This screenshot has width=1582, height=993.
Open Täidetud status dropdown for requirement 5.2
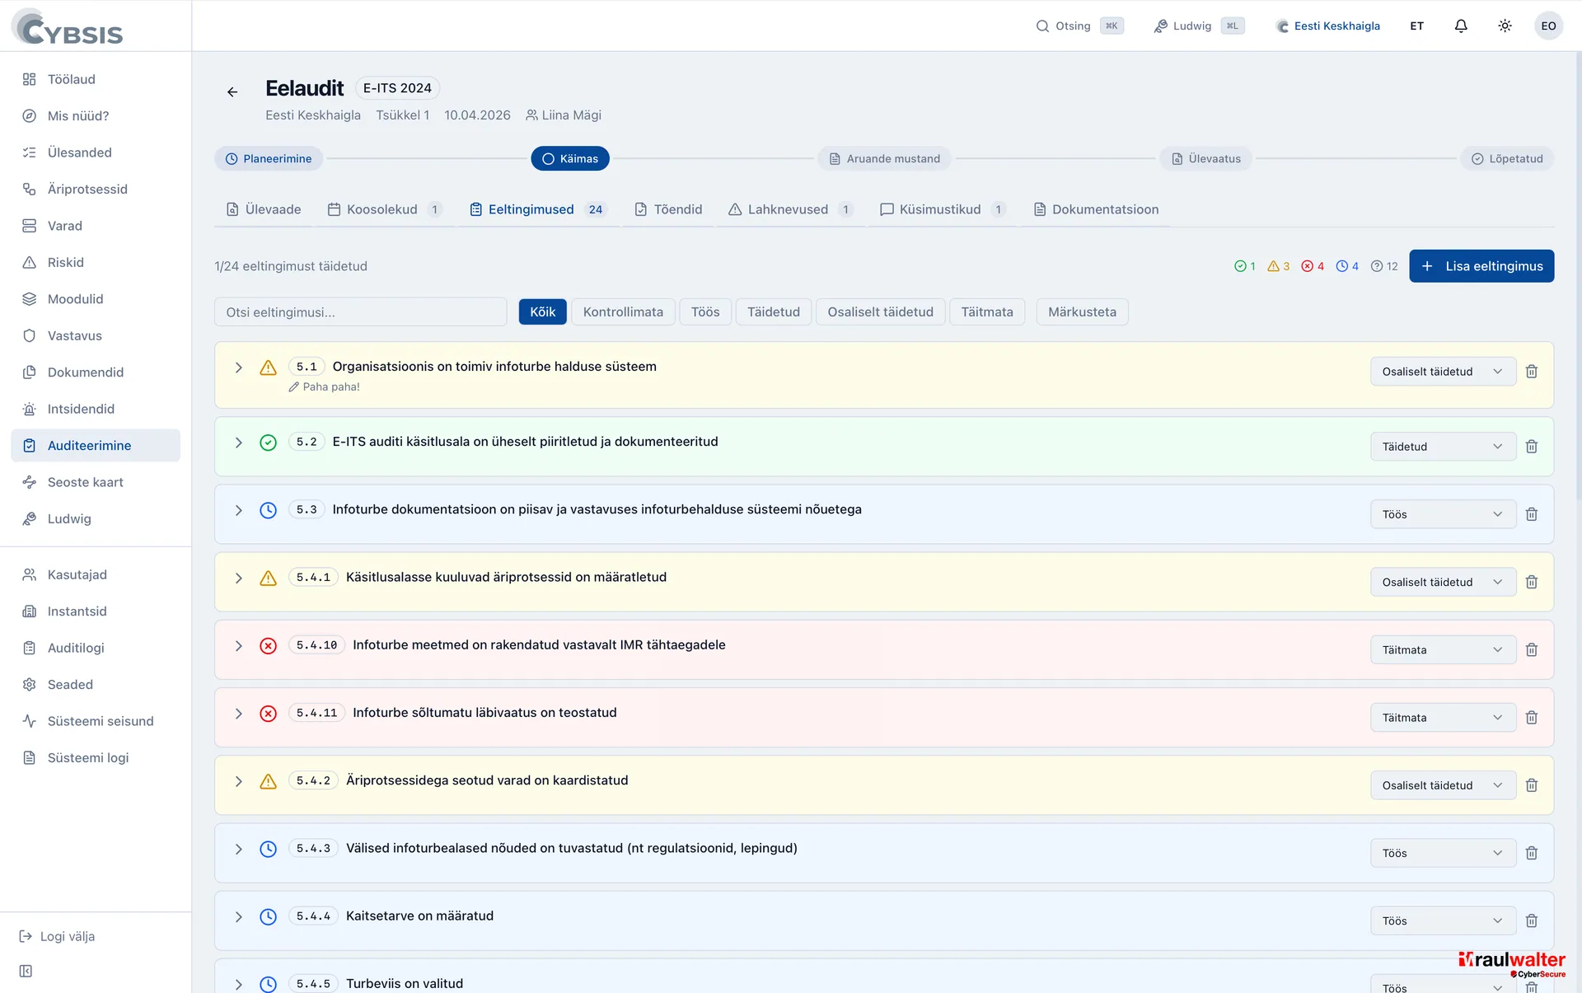1443,447
